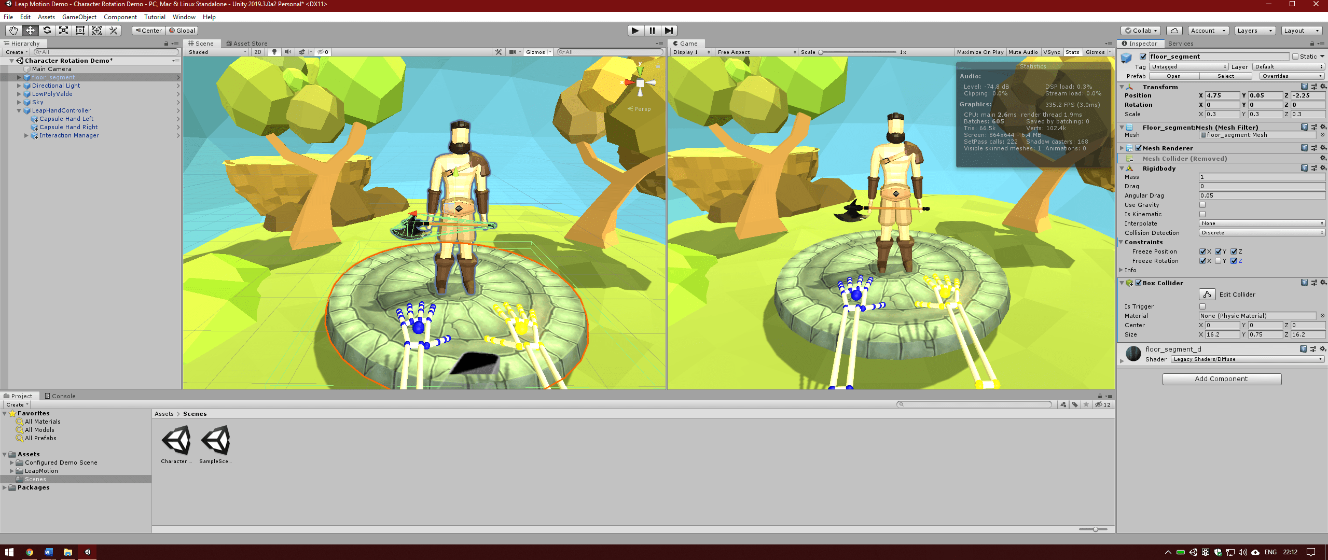Click the scene orientation gizmo
The image size is (1328, 560).
coord(640,83)
